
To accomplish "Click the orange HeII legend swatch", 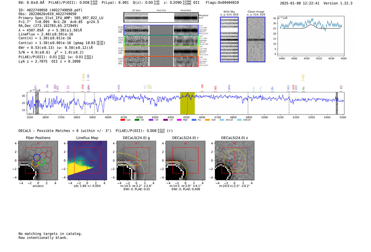I will pyautogui.click(x=207, y=120).
